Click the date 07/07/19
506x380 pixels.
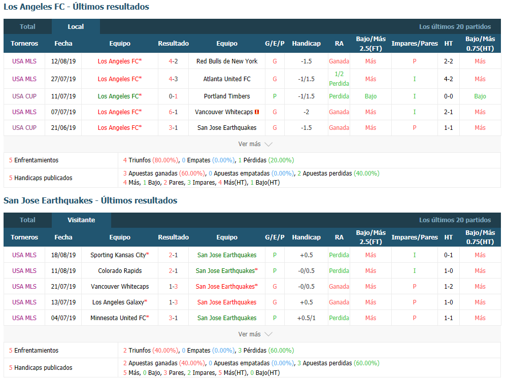[x=63, y=112]
